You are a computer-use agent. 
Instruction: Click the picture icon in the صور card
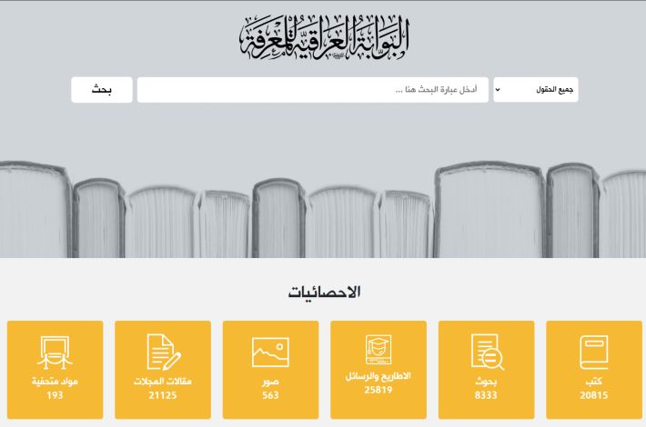[270, 353]
